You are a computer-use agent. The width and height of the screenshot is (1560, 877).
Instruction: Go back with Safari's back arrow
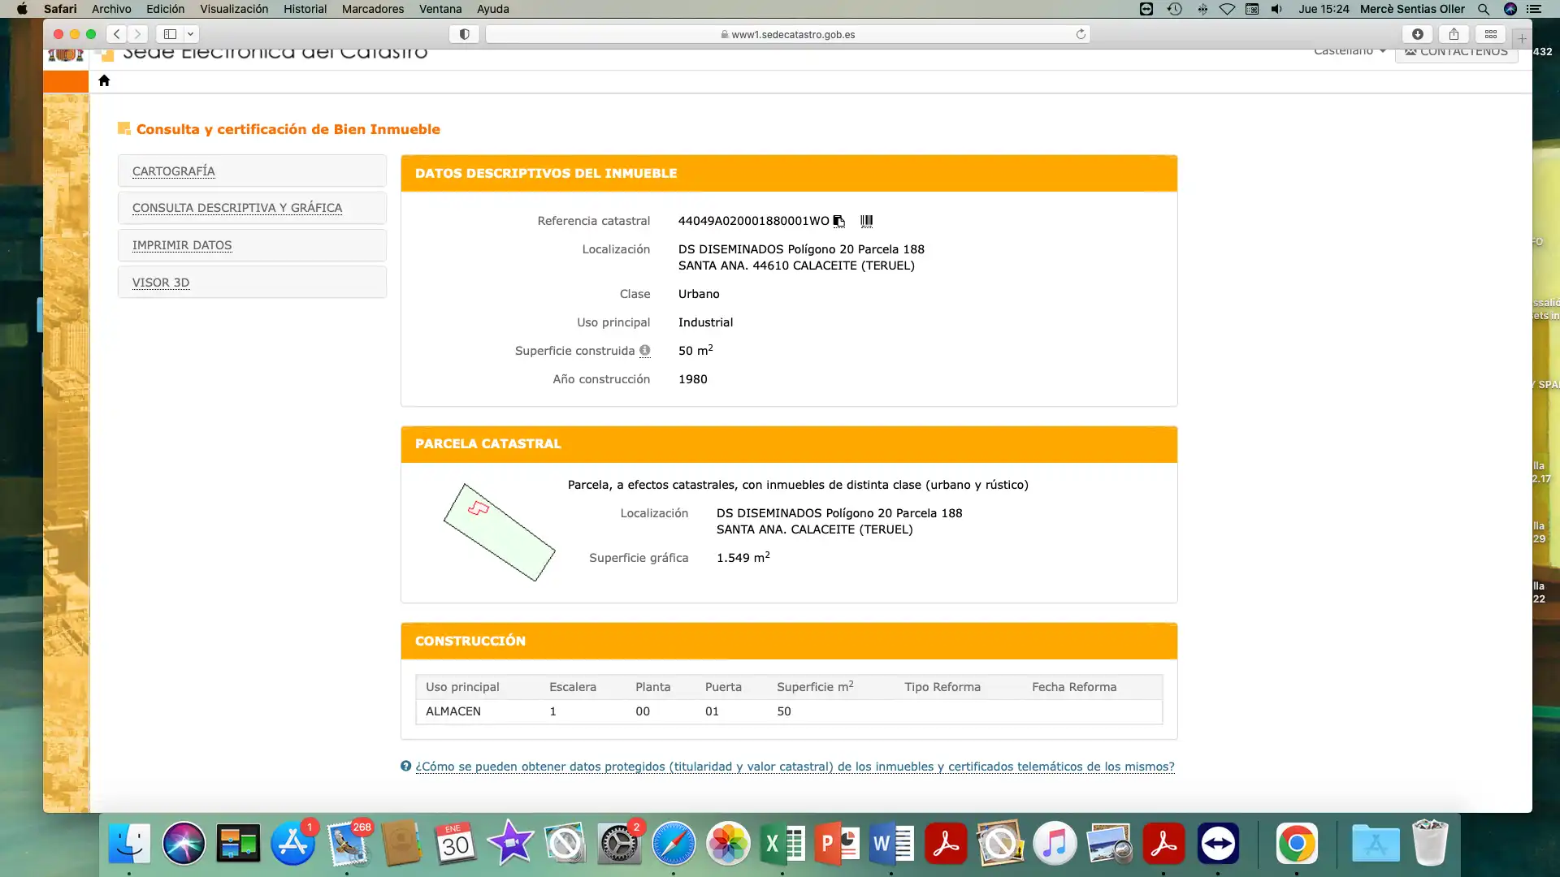(x=117, y=34)
